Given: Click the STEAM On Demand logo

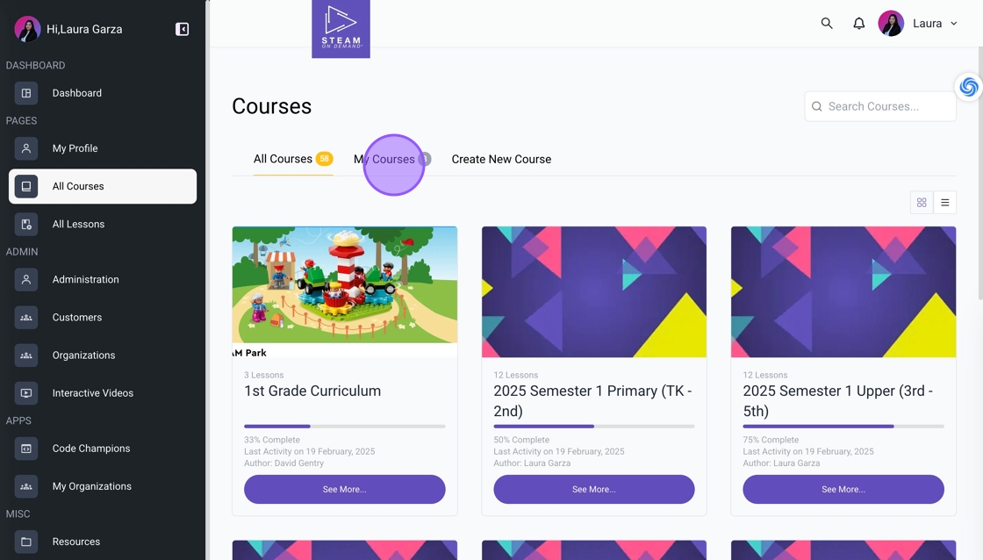Looking at the screenshot, I should click(341, 29).
